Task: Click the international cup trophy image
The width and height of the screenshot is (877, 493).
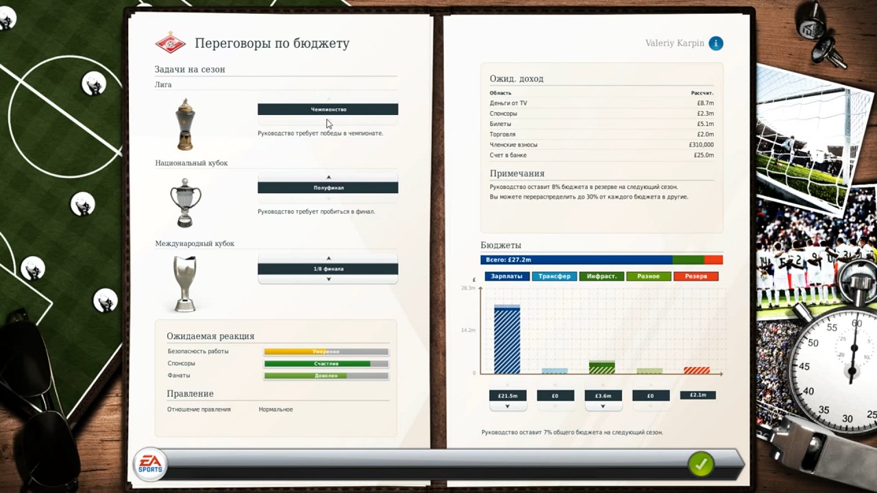Action: pyautogui.click(x=185, y=283)
